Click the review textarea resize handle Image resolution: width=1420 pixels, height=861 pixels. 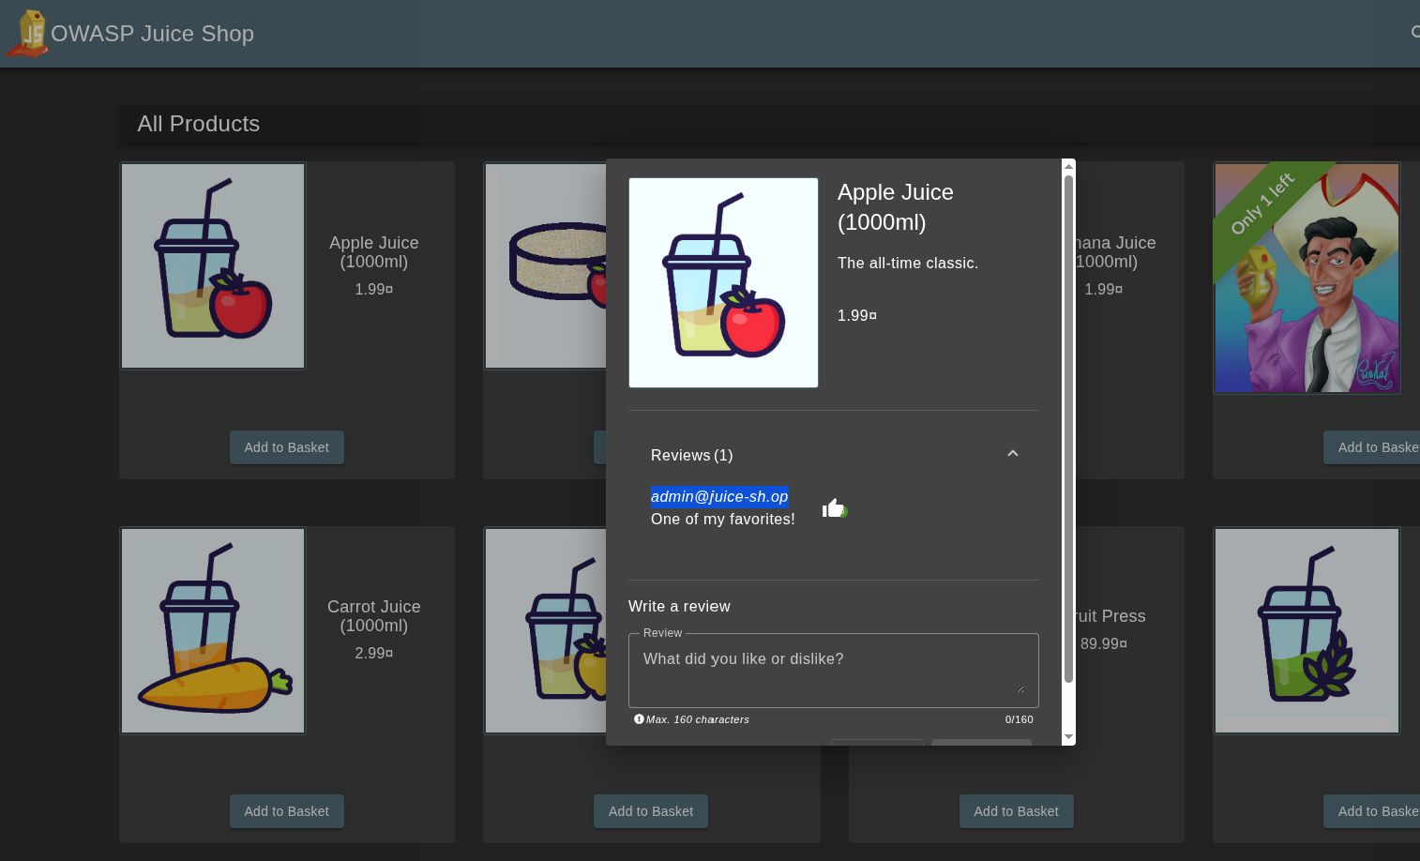1020,689
